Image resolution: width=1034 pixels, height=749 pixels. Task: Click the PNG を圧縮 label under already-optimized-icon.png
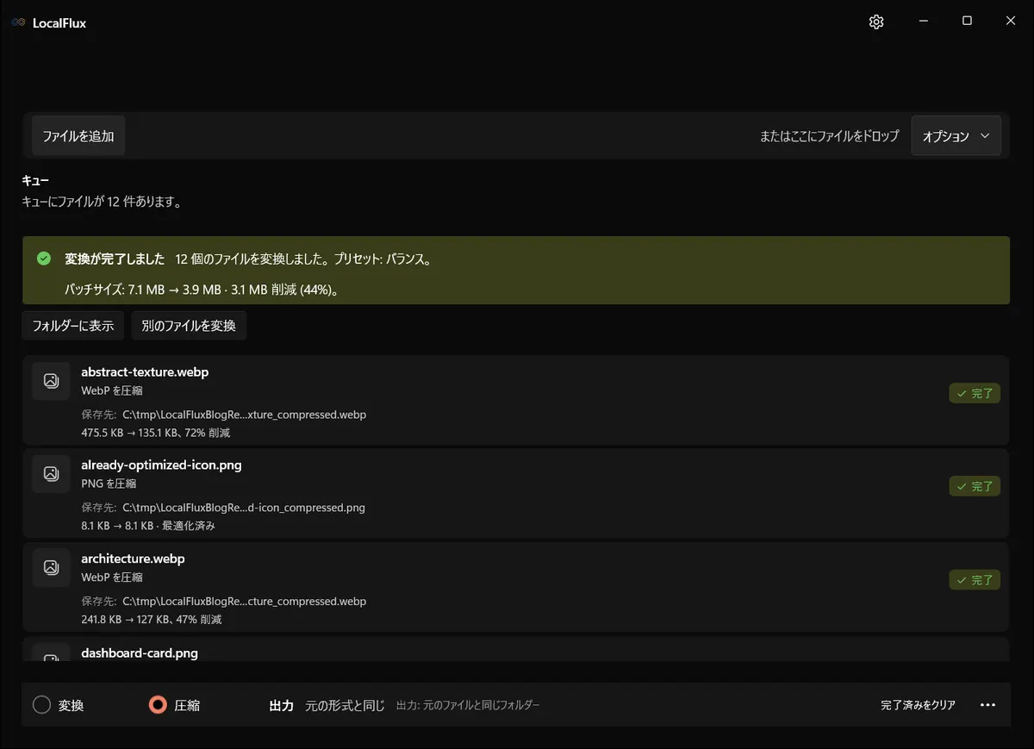[x=109, y=484]
